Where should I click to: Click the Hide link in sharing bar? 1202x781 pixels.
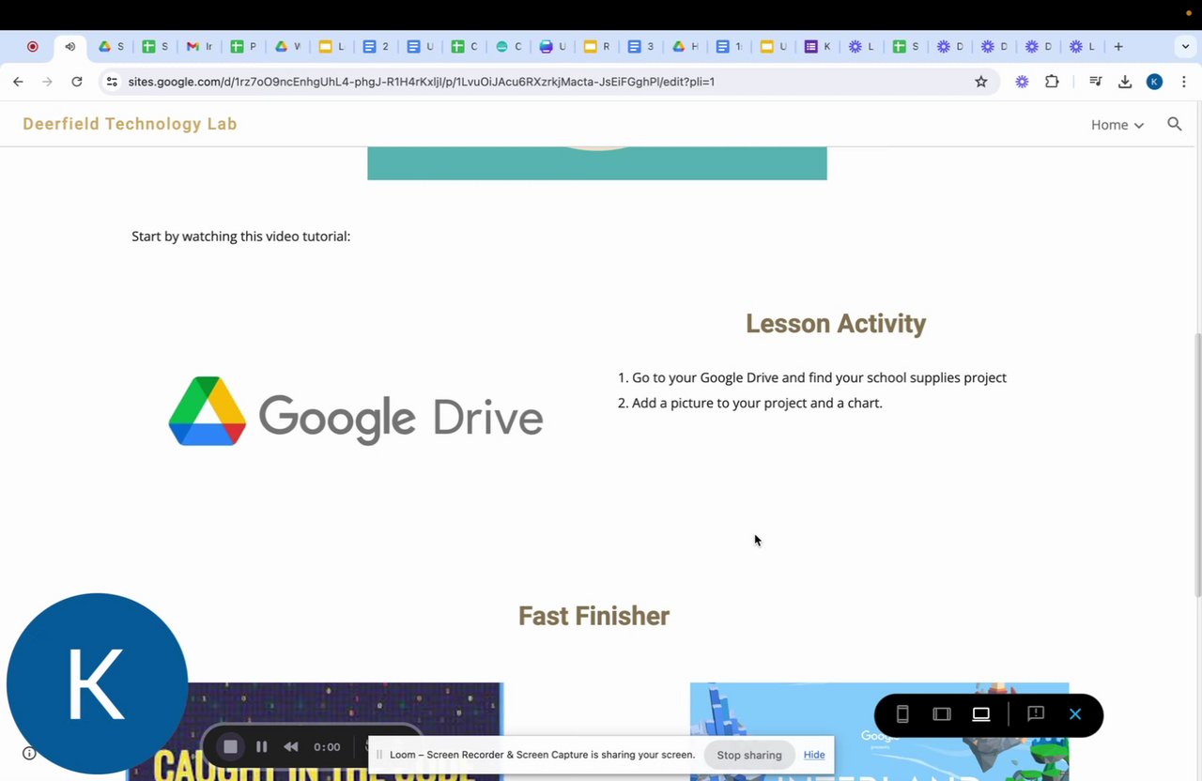(814, 755)
